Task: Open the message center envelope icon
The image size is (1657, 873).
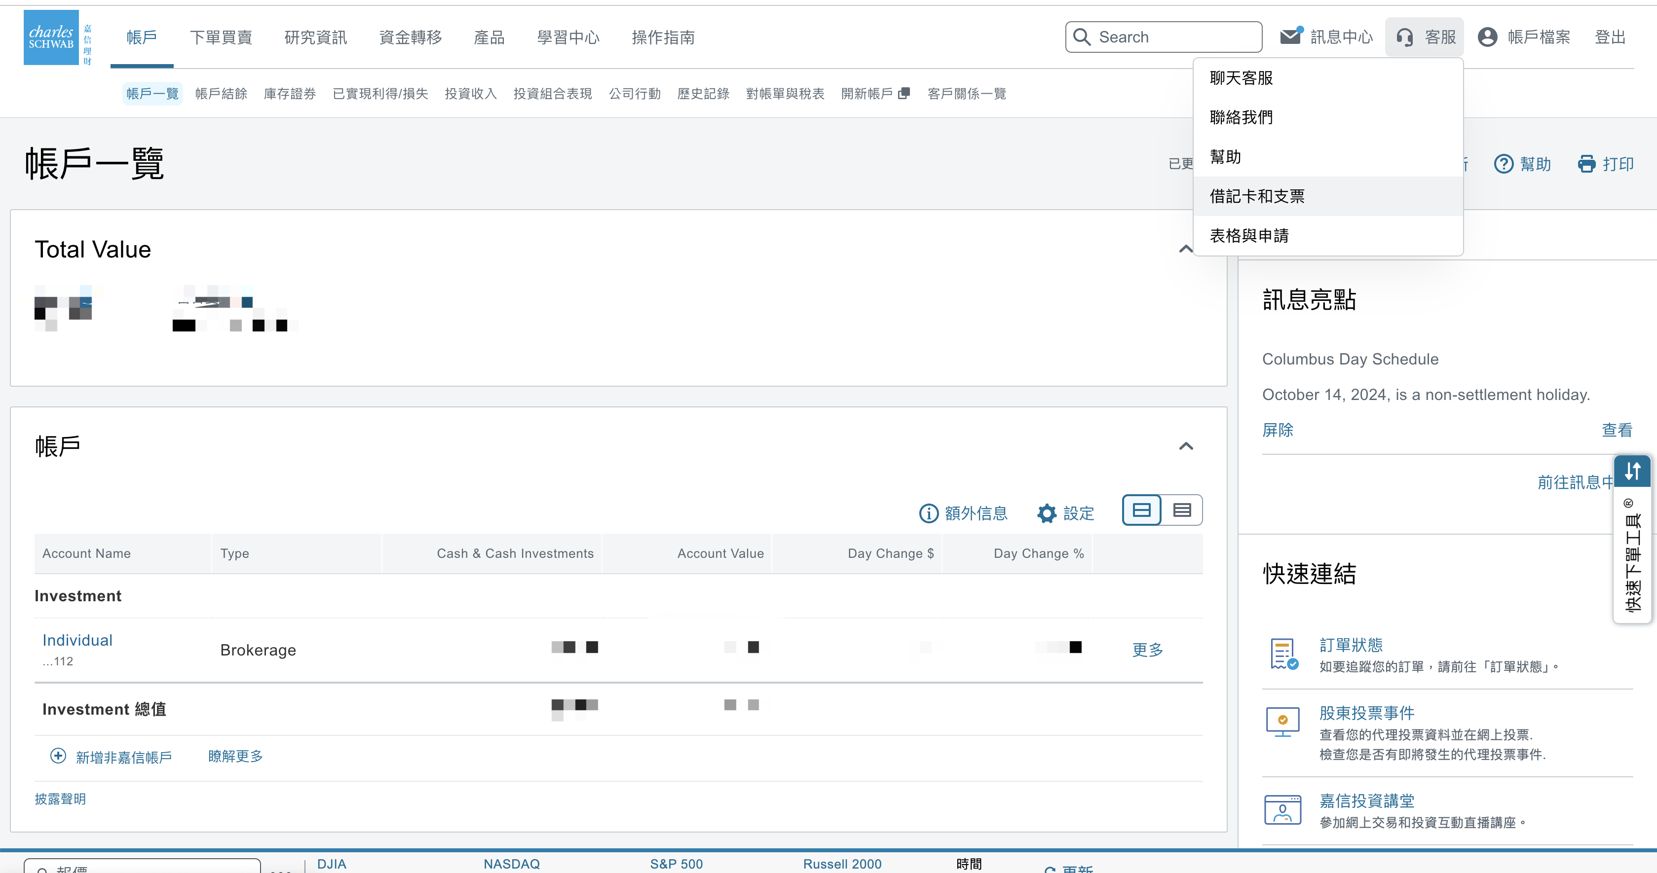Action: pos(1290,36)
